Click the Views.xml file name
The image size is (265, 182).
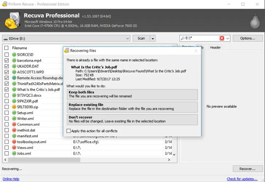click(25, 148)
